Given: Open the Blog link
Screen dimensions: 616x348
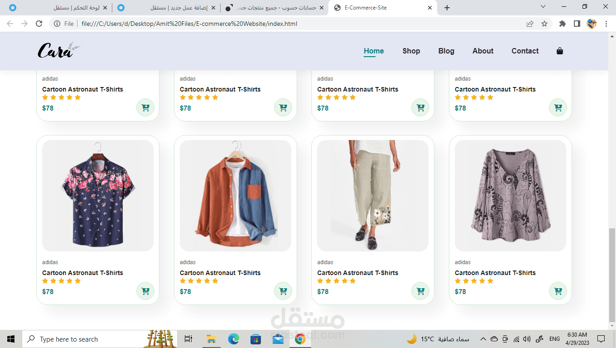Looking at the screenshot, I should (x=446, y=51).
